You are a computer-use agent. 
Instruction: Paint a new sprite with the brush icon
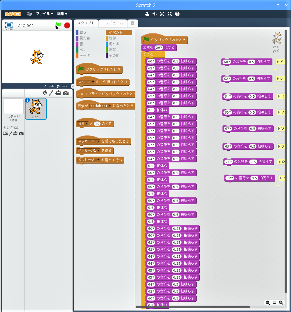(51, 93)
